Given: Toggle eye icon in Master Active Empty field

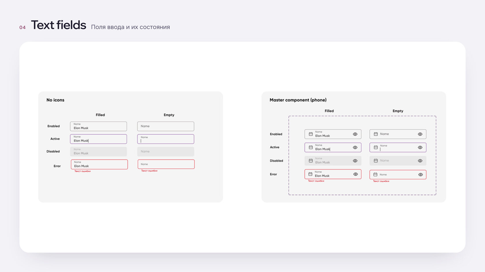Looking at the screenshot, I should (420, 147).
